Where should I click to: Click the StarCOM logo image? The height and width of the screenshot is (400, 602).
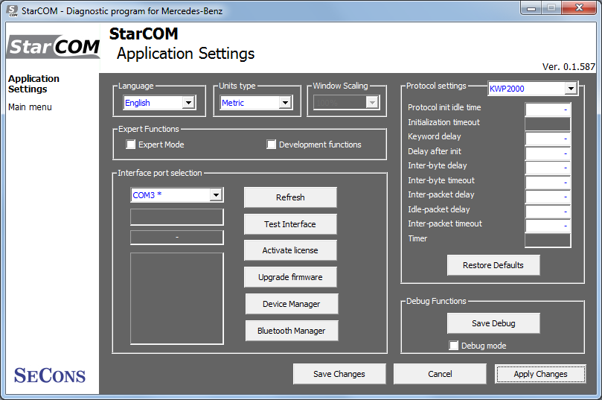tap(54, 46)
